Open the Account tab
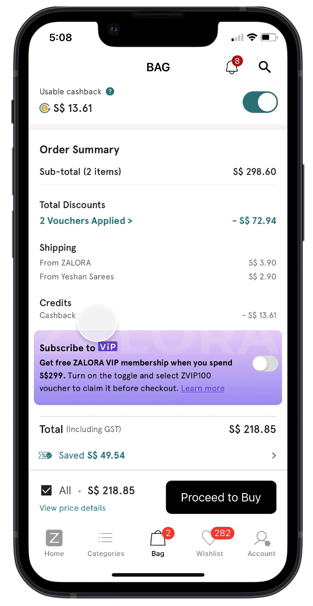Screen dimensions: 313x606 pos(262,544)
